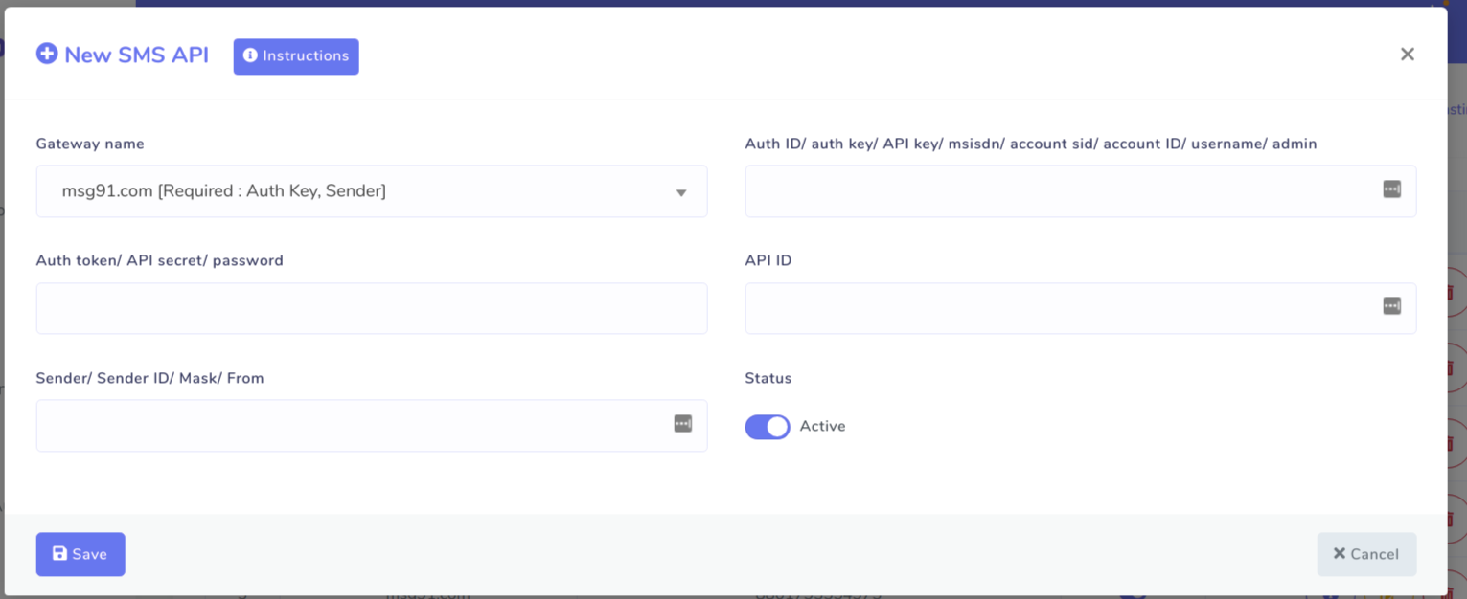Toggle the Active status switch
This screenshot has width=1467, height=599.
pyautogui.click(x=768, y=427)
